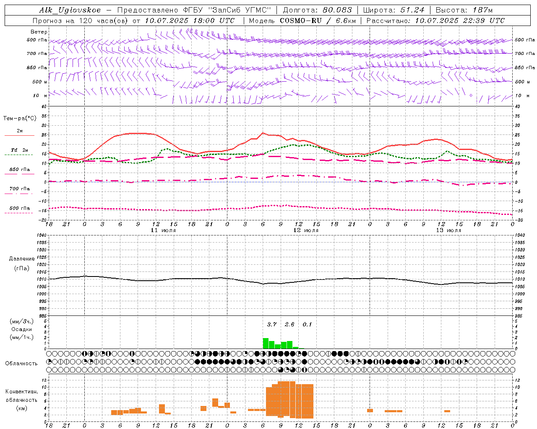Click the elevation value 'Высота: 187м'
This screenshot has height=429, width=537.
[464, 10]
